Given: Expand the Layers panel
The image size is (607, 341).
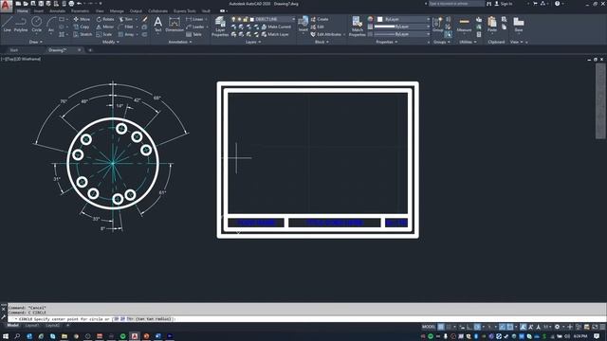Looking at the screenshot, I should coord(253,42).
